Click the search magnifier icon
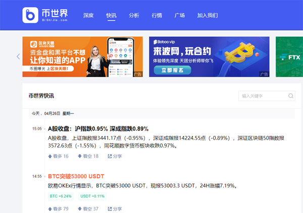The height and width of the screenshot is (213, 303). (x=291, y=96)
